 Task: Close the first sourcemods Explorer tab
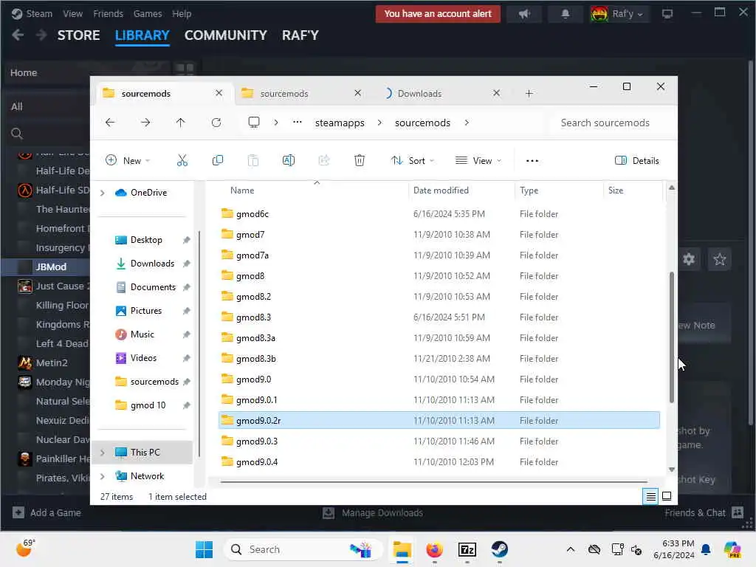click(x=219, y=93)
